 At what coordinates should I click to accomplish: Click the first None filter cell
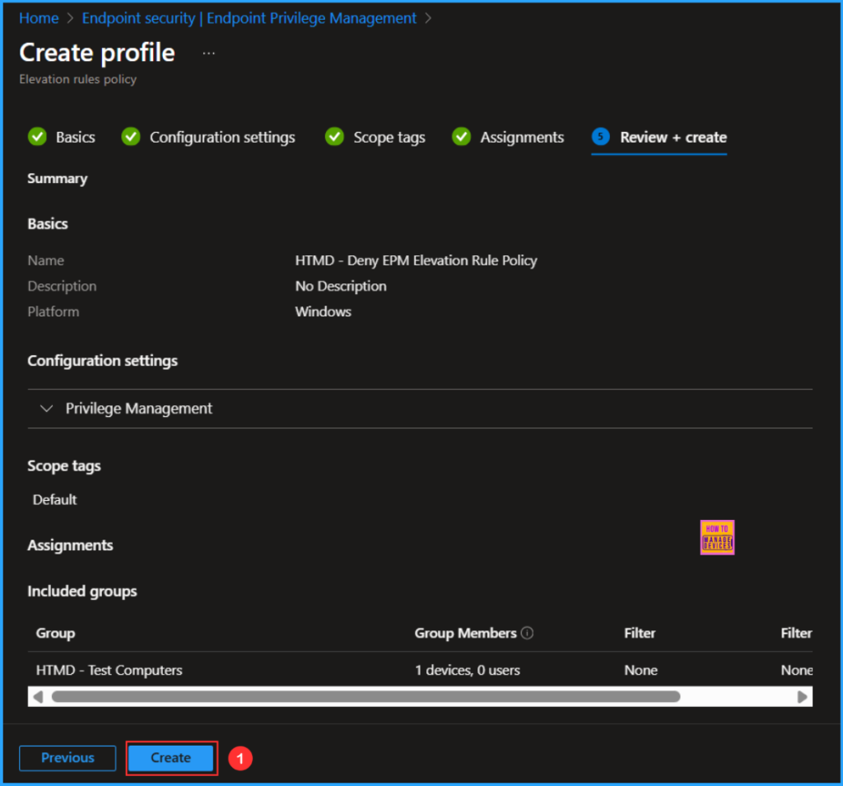click(x=640, y=671)
